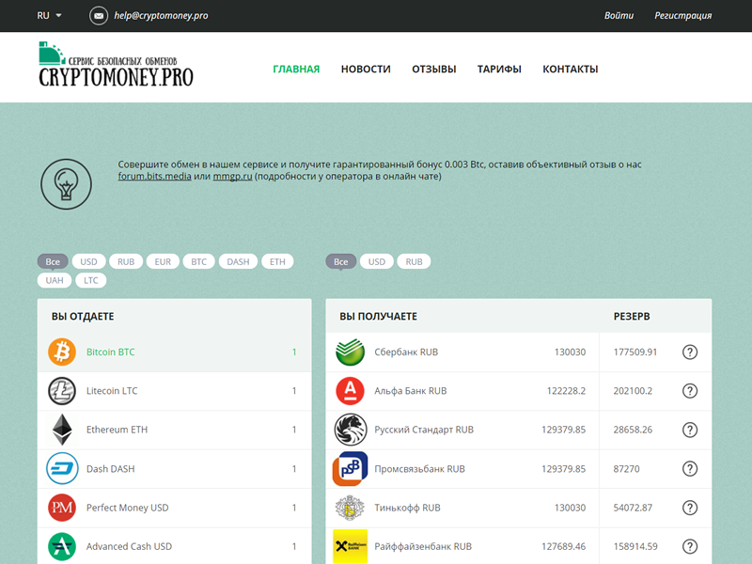Viewport: 752px width, 564px height.
Task: Choose Русский Стандарт RUB label text
Action: point(424,430)
